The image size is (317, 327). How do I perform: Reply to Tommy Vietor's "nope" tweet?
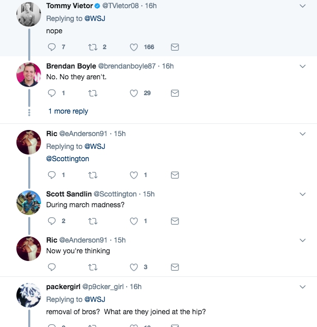click(51, 47)
